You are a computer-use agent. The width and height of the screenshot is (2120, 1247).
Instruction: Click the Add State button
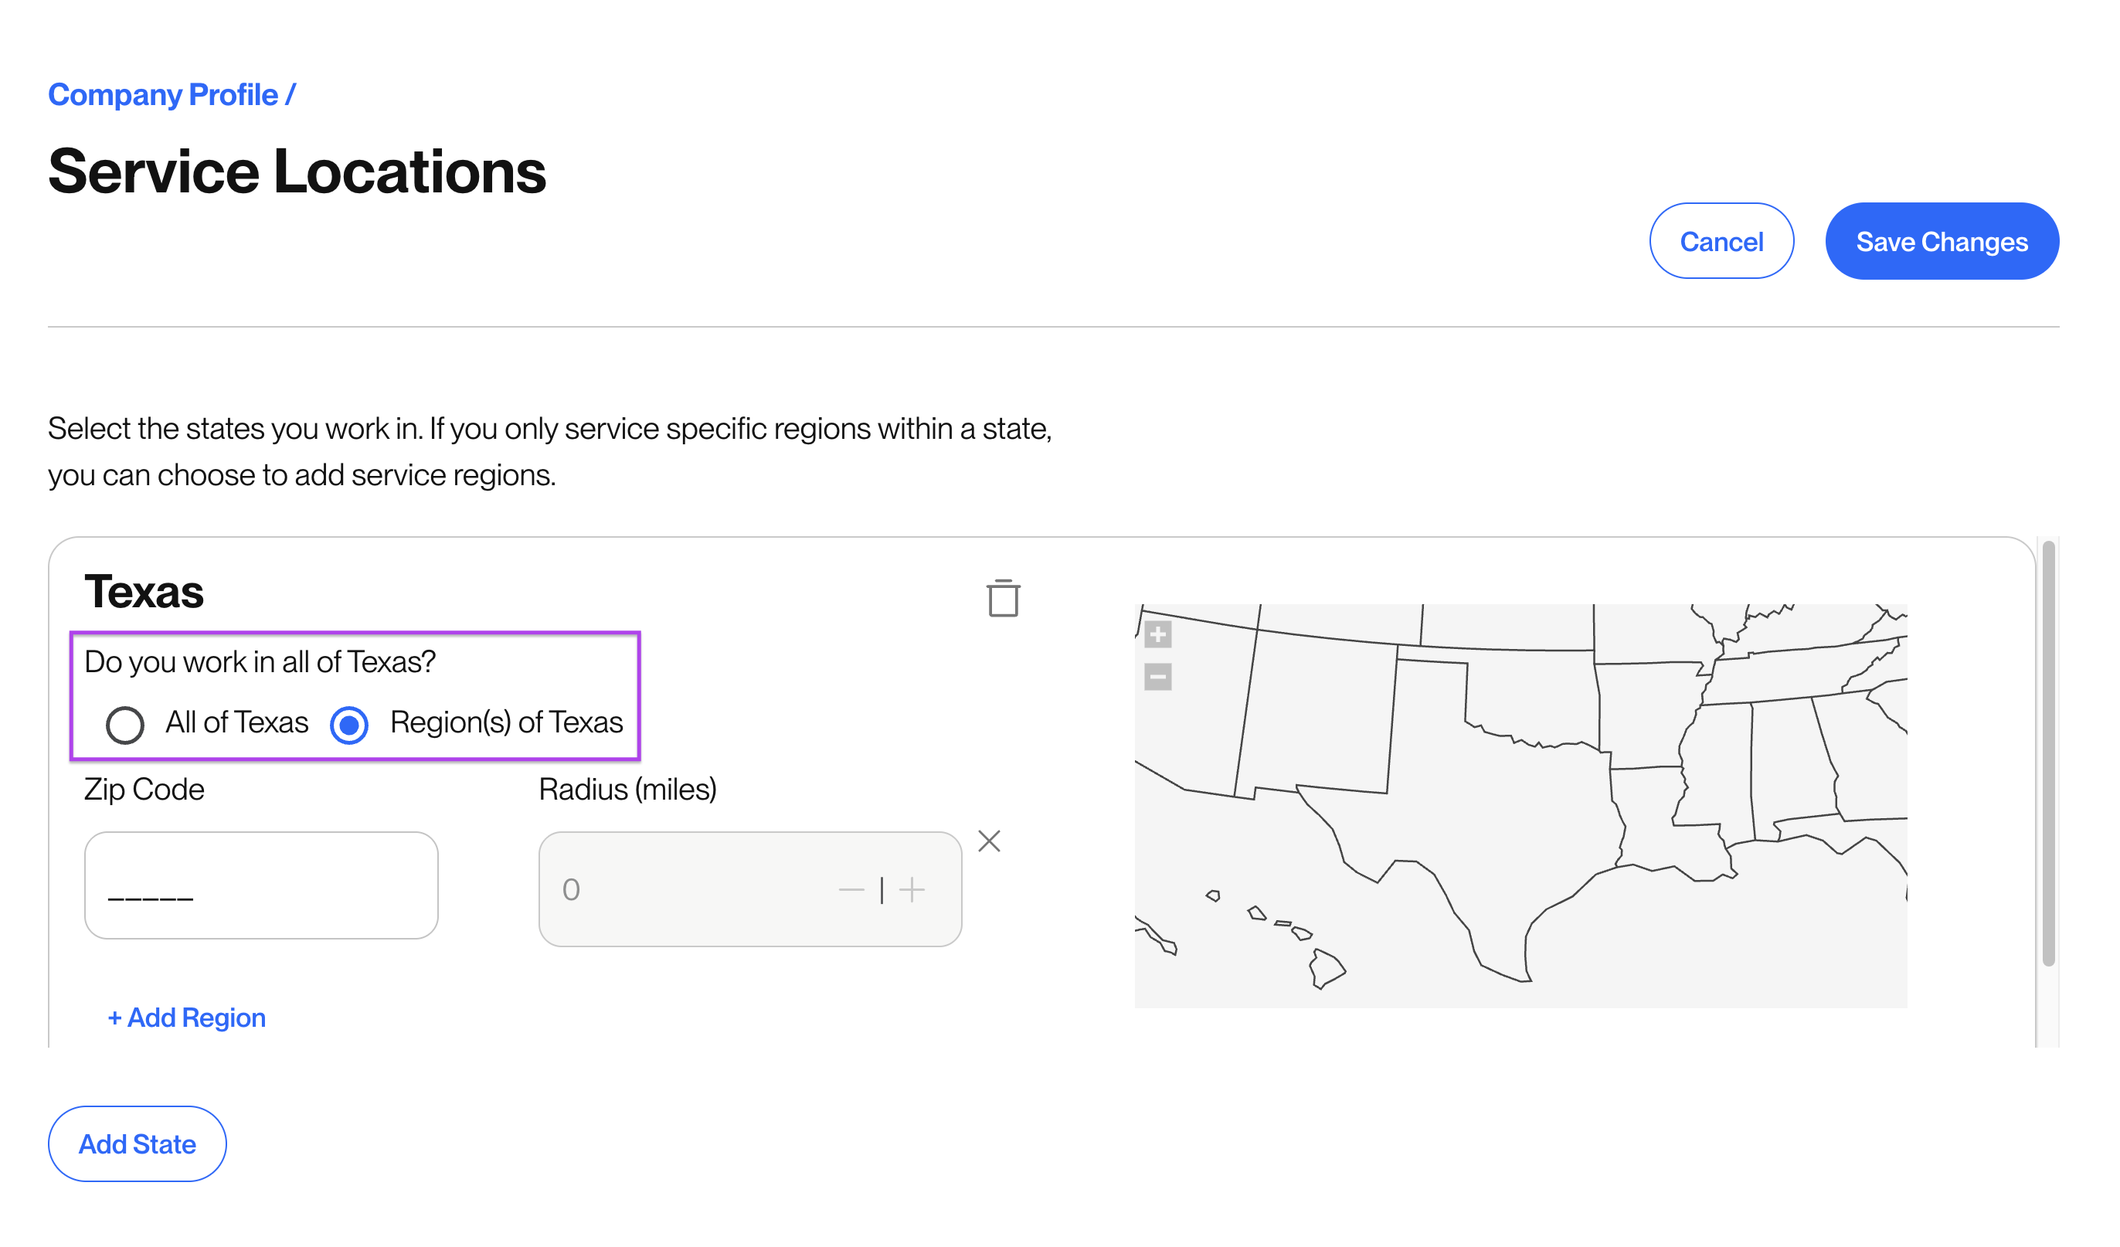[x=137, y=1143]
